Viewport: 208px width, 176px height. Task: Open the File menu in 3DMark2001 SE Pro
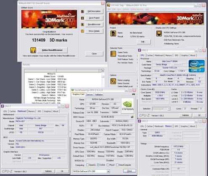point(109,9)
